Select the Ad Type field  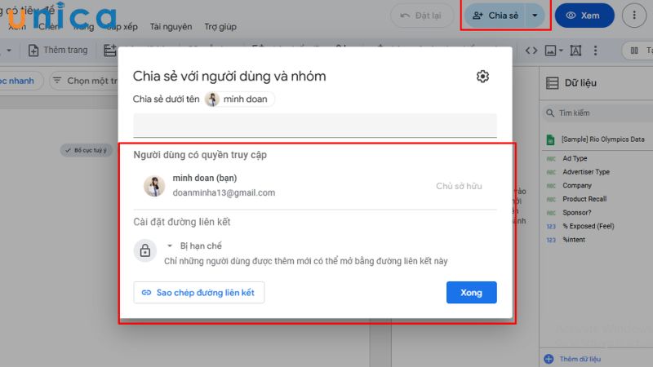point(575,158)
